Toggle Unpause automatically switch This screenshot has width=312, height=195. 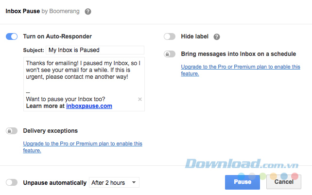coord(12,183)
